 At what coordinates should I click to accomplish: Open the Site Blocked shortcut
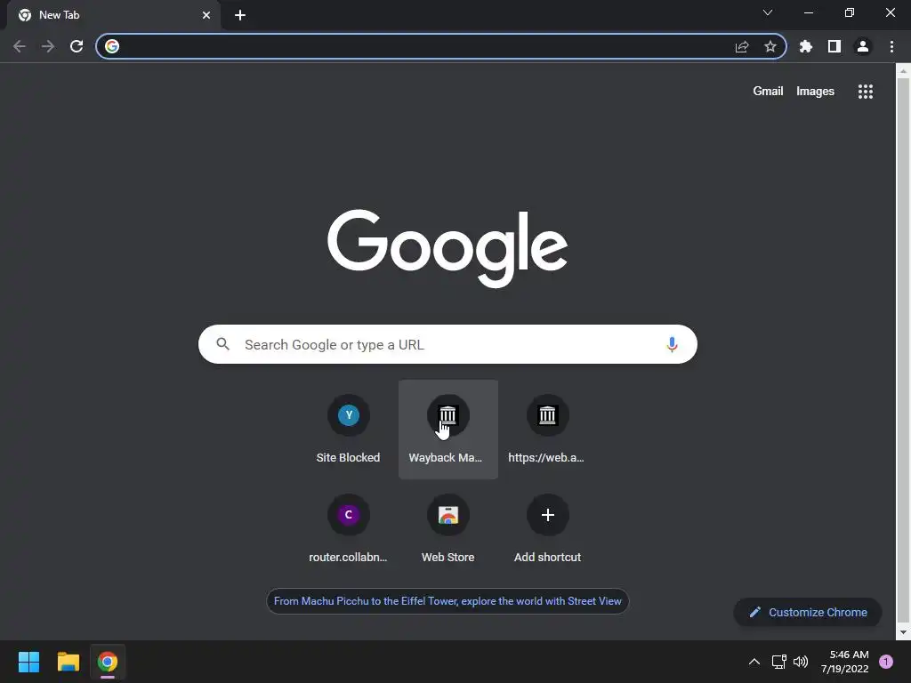pos(348,430)
